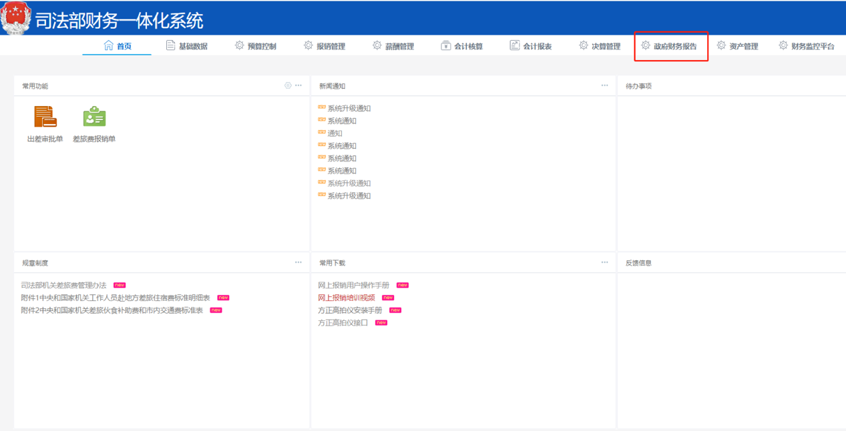Click the gear icon in 常用功能 panel

coord(288,85)
